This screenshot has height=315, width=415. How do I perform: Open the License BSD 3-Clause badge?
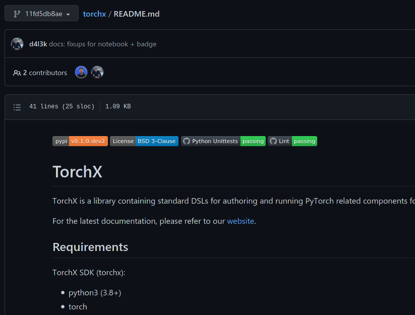(144, 141)
